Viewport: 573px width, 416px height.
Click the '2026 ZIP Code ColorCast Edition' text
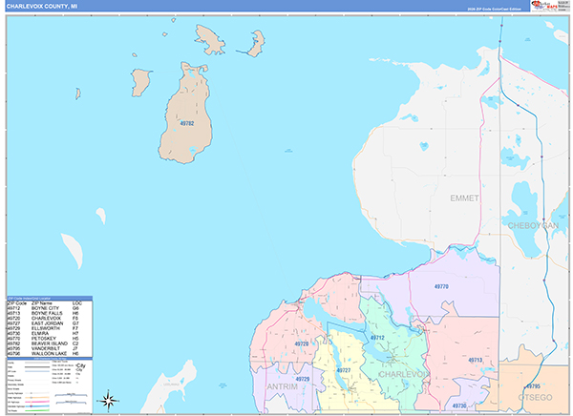pos(495,8)
